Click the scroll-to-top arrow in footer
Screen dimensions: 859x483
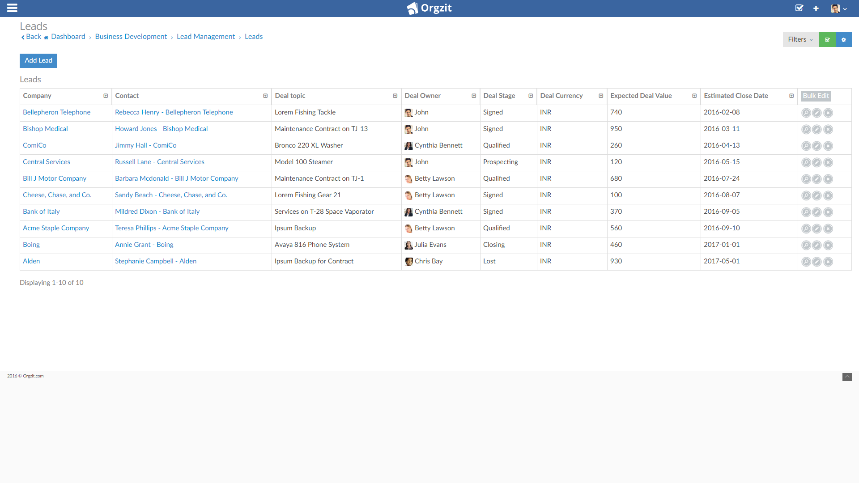pos(847,377)
